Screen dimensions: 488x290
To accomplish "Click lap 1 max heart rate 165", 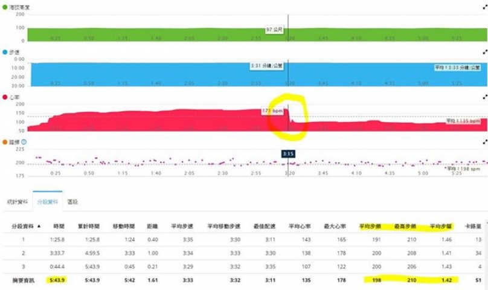I will click(x=341, y=239).
